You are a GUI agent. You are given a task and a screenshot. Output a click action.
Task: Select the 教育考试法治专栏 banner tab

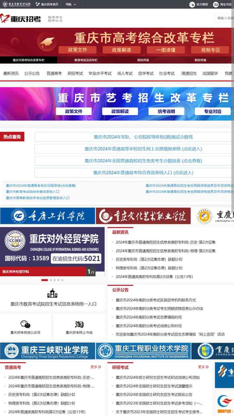point(86,60)
